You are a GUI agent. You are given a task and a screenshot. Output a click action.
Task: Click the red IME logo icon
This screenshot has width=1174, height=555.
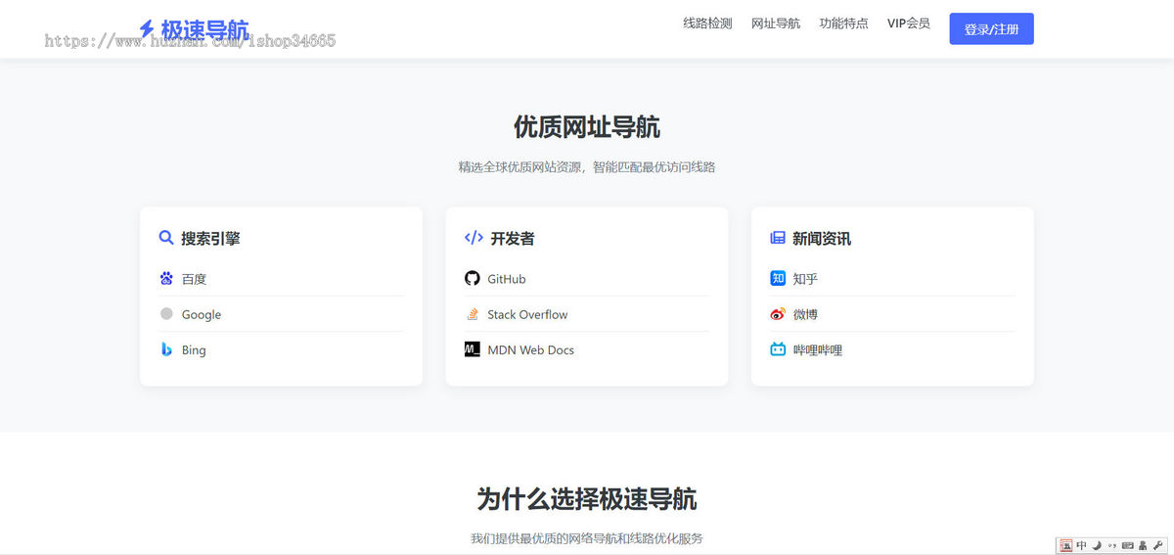[1066, 545]
